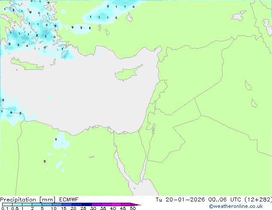Image resolution: width=272 pixels, height=210 pixels.
Task: Click the '(12+282)' forecast offset text
Action: click(258, 200)
